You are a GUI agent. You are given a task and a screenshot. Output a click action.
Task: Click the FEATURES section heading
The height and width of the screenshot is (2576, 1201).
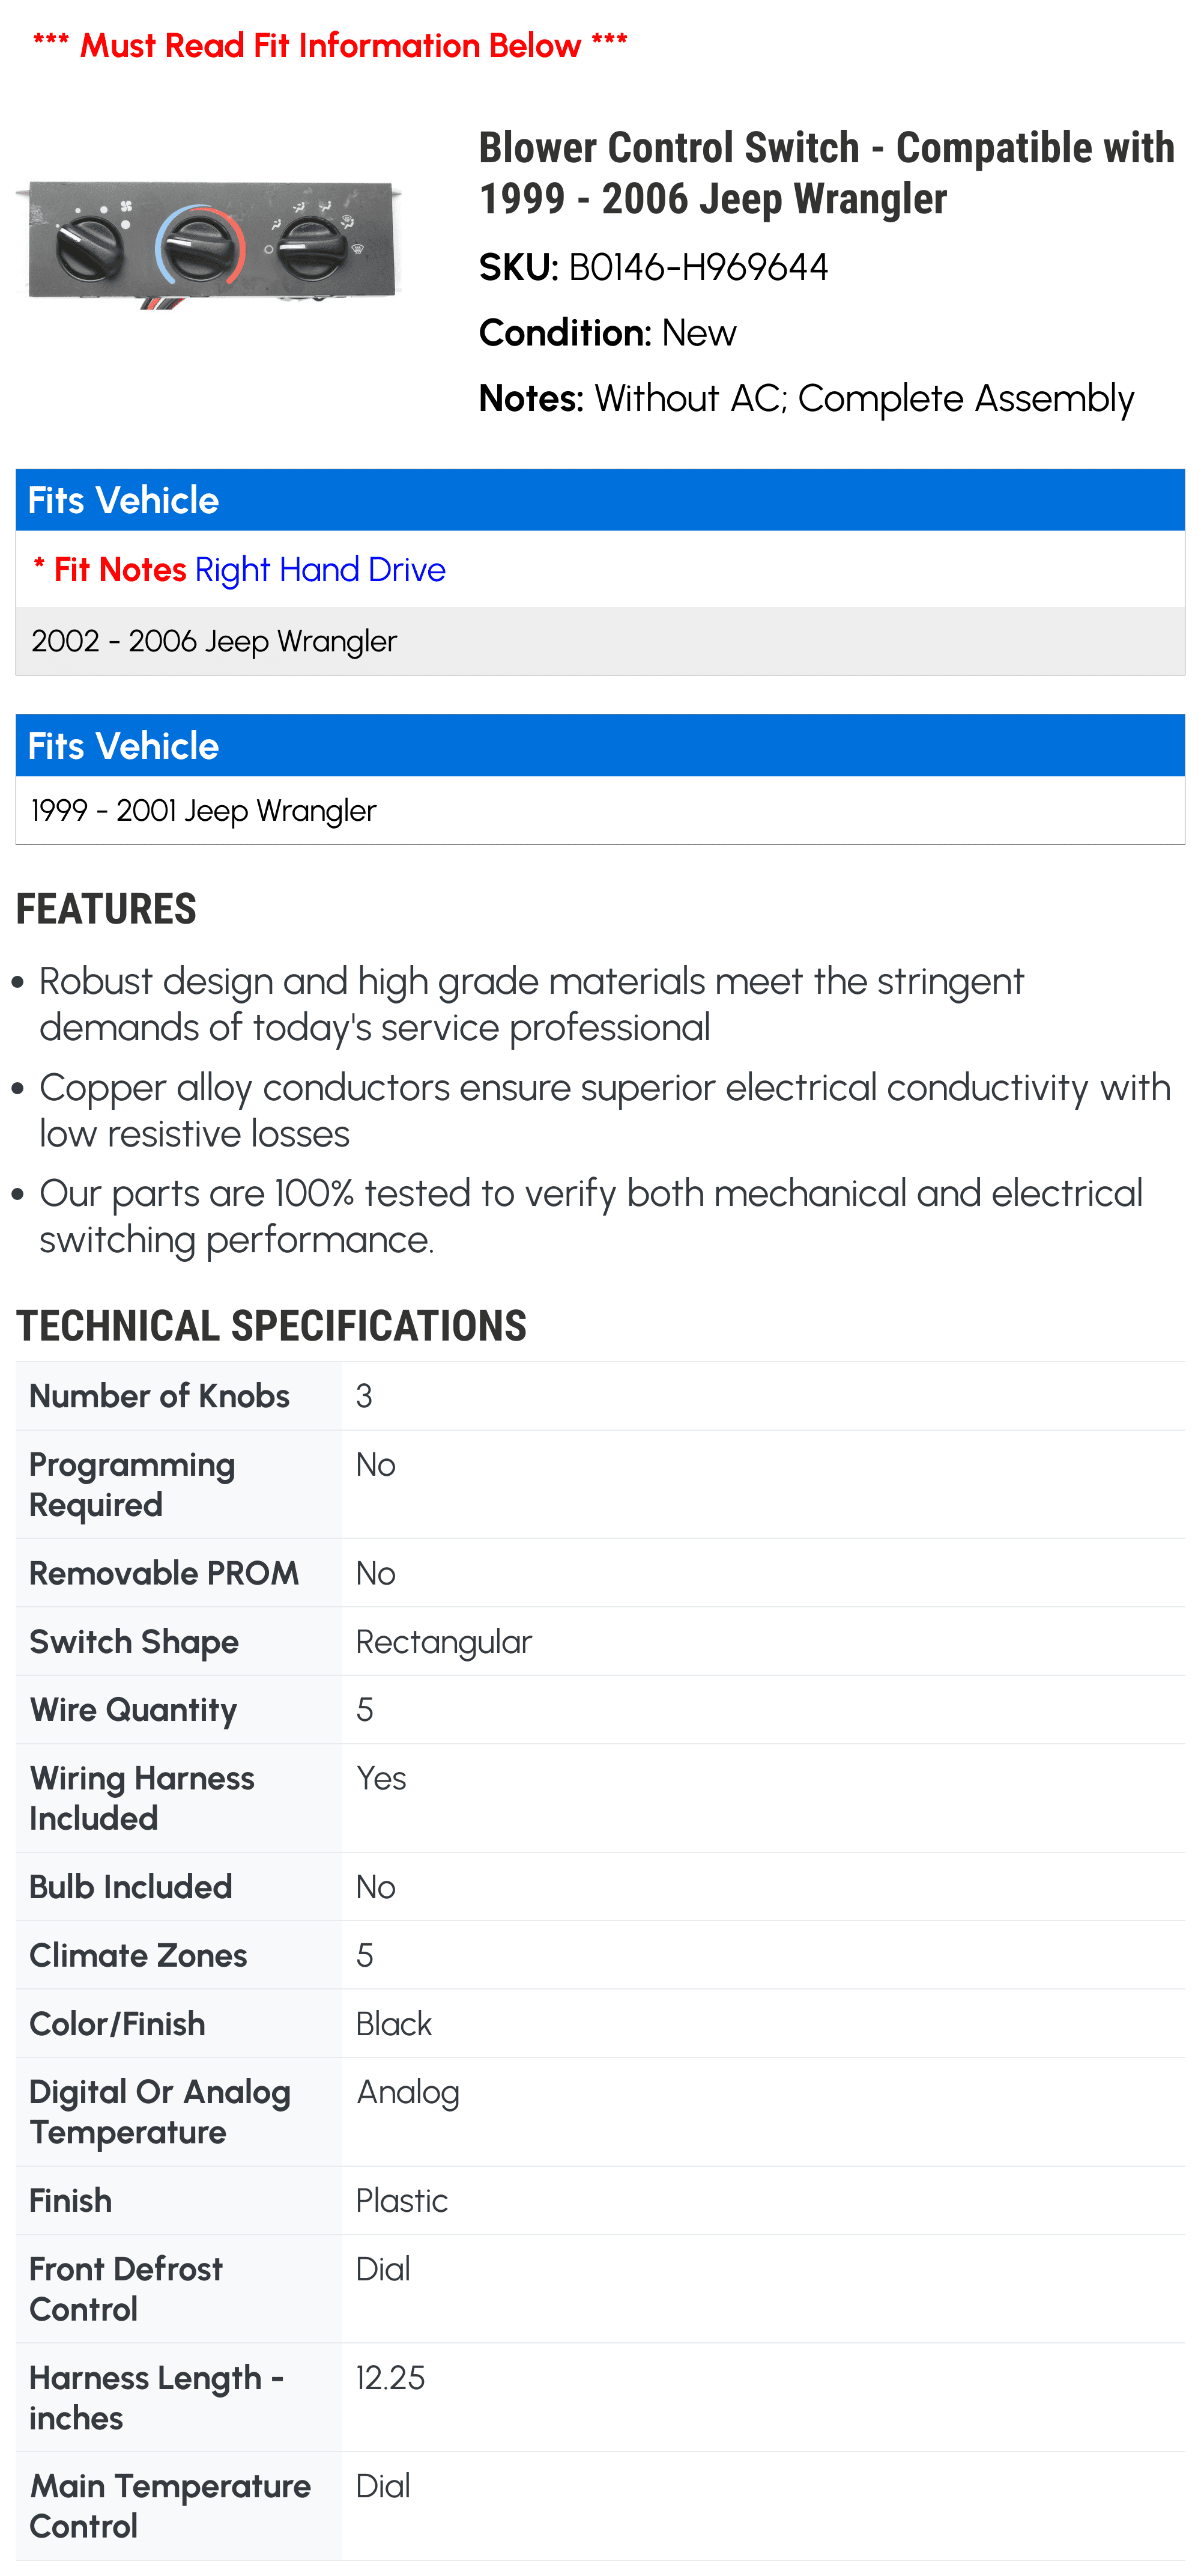point(106,909)
